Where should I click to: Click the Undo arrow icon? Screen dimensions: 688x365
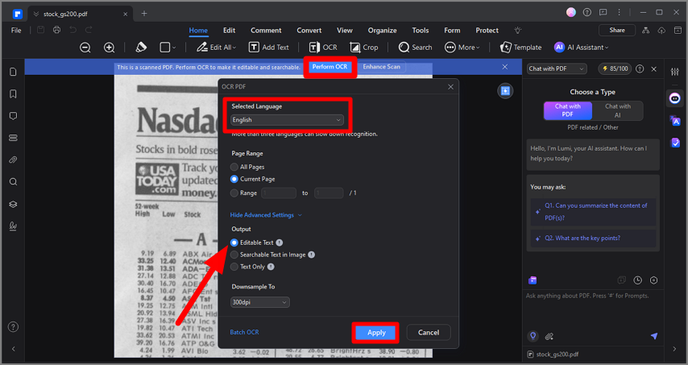[x=73, y=30]
